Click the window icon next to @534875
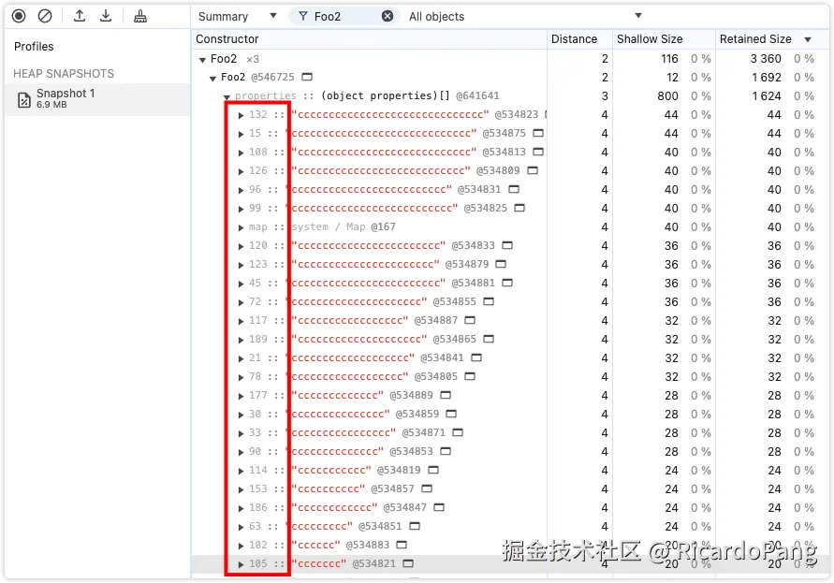The image size is (834, 583). pyautogui.click(x=538, y=133)
